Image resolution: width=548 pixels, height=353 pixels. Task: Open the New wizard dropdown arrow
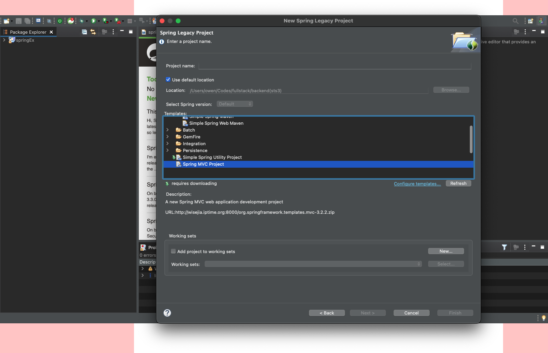click(12, 21)
